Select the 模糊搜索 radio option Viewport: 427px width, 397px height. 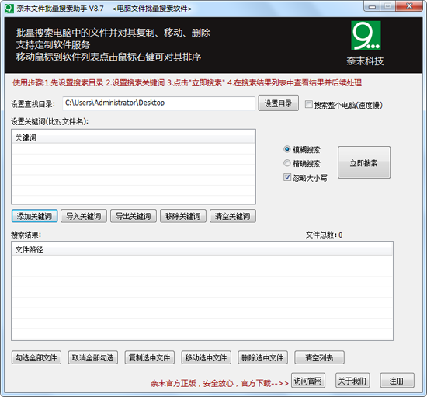click(287, 149)
